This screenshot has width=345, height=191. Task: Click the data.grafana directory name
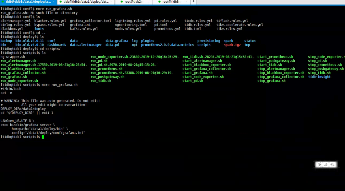click(116, 41)
